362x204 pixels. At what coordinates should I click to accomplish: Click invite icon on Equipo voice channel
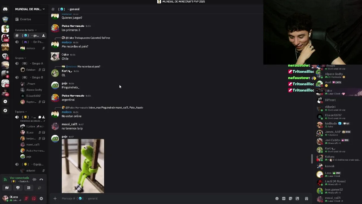pos(44,117)
